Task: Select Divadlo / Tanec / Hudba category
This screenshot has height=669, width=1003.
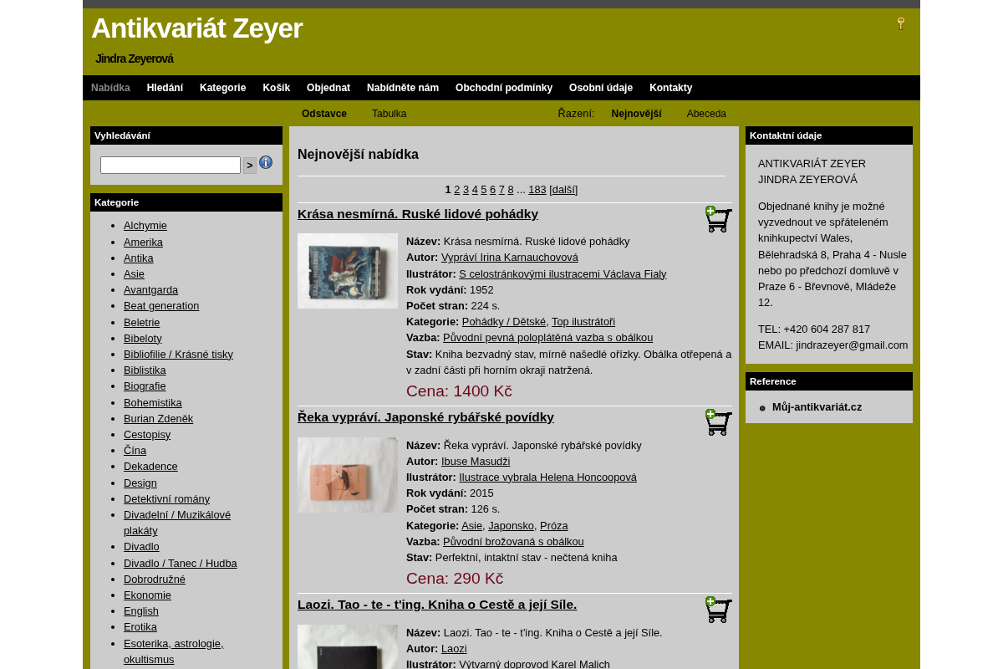Action: 181,564
